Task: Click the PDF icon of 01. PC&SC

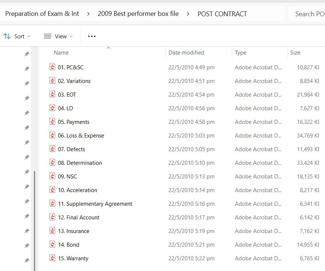Action: click(52, 67)
